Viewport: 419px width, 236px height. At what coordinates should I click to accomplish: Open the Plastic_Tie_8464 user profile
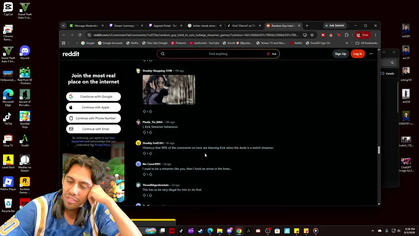click(x=152, y=122)
